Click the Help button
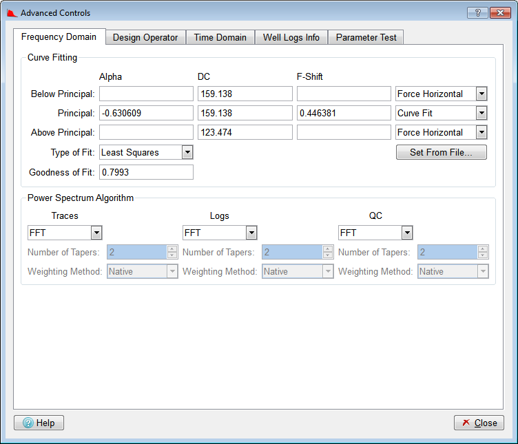This screenshot has width=518, height=444. point(39,423)
